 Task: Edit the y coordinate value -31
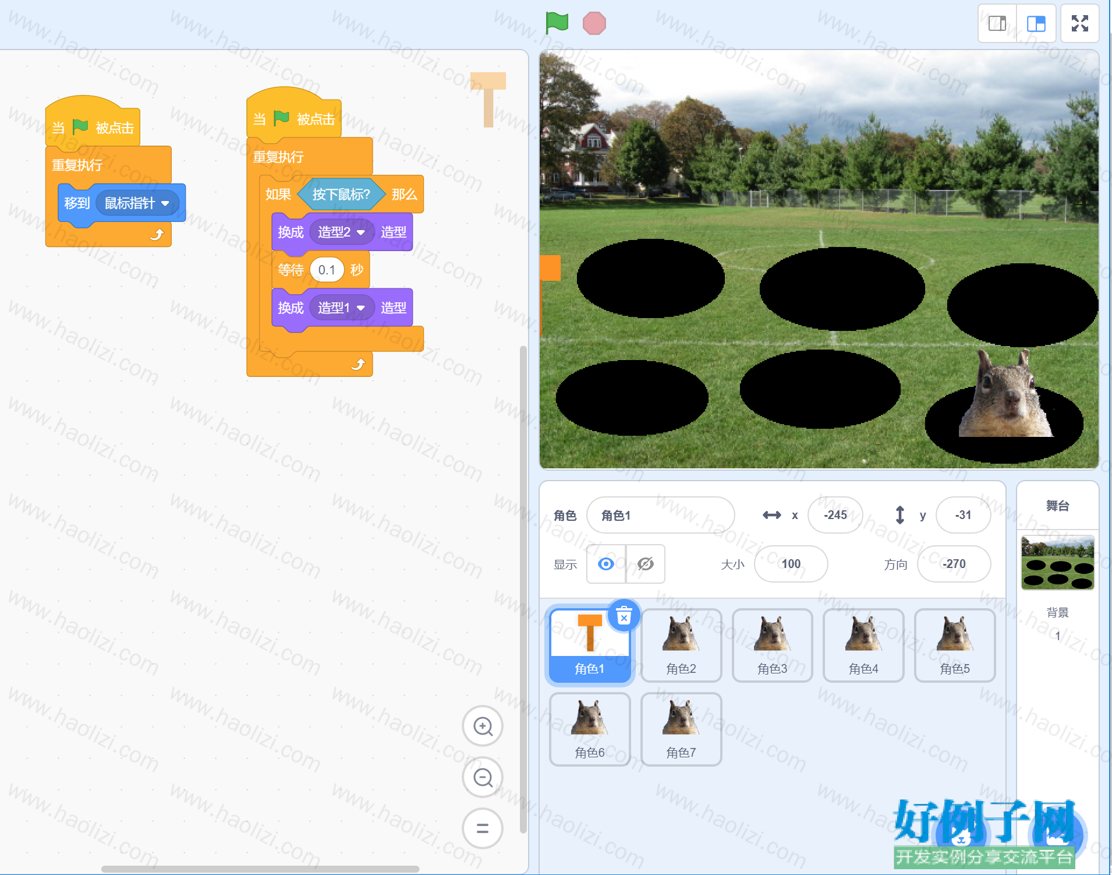963,515
